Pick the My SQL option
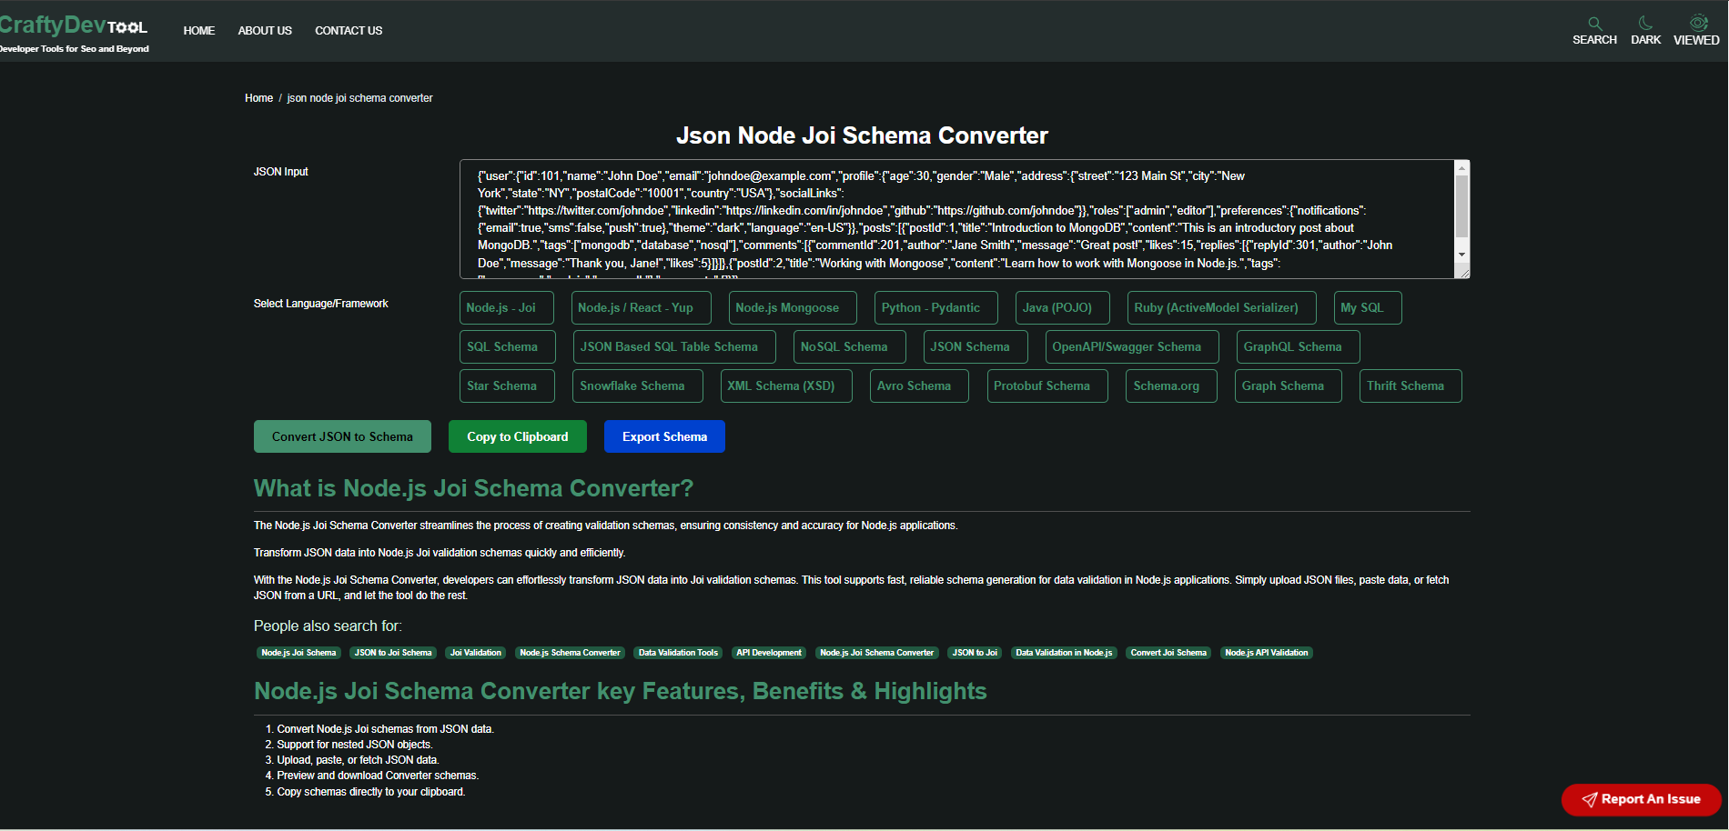 click(1368, 308)
